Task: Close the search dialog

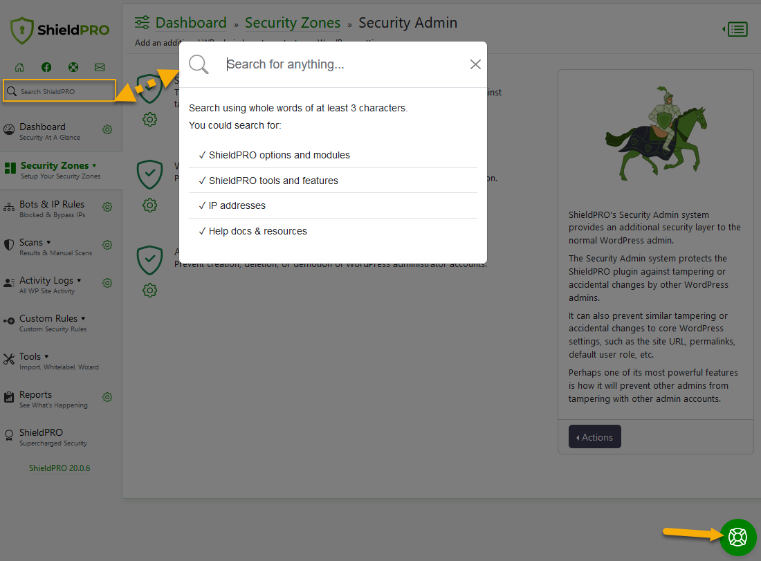Action: tap(475, 64)
